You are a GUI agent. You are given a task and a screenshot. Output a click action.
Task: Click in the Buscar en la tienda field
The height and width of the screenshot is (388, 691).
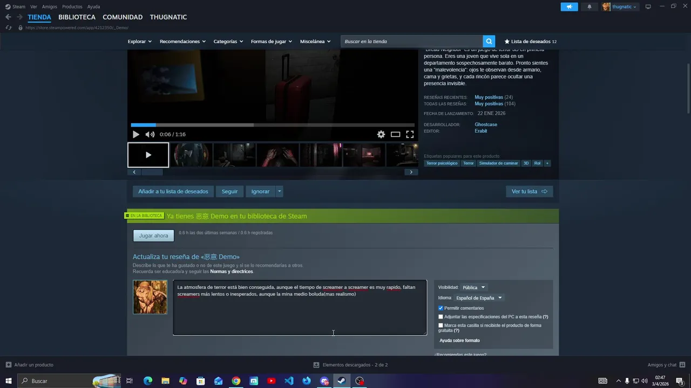click(412, 41)
